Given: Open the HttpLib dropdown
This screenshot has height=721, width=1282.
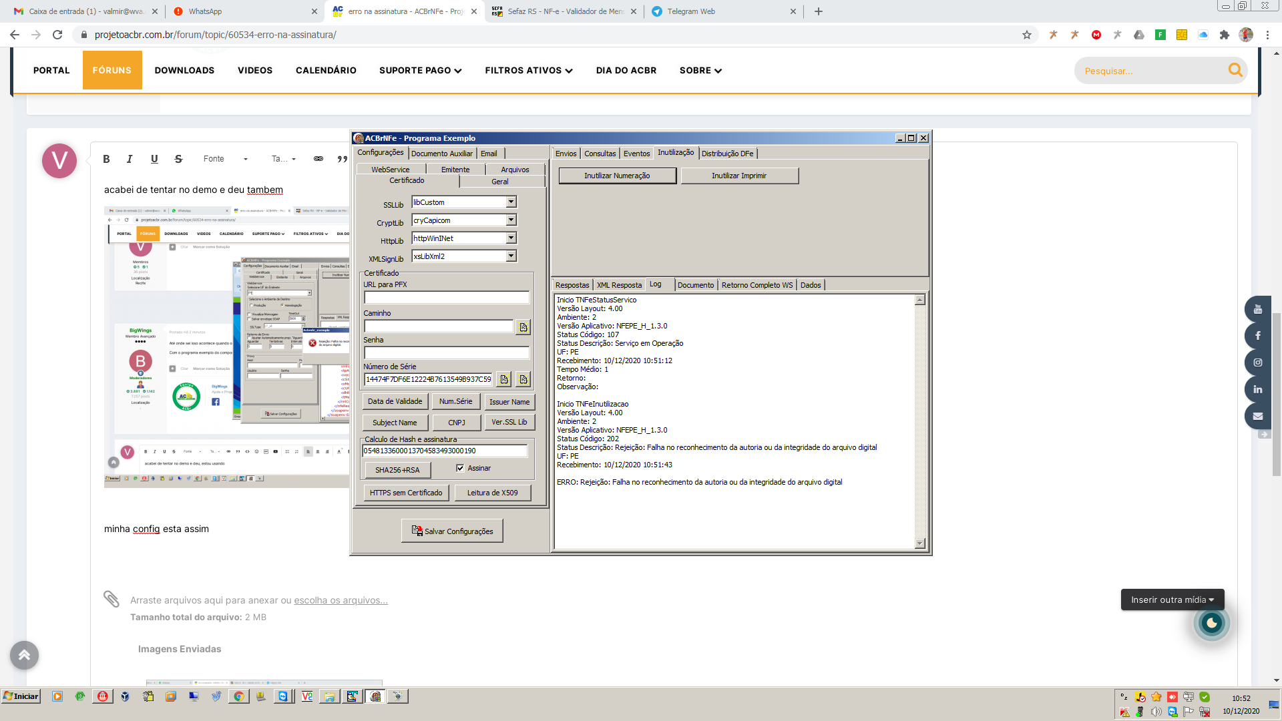Looking at the screenshot, I should [x=511, y=238].
